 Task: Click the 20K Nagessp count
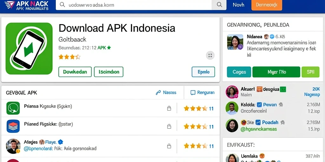312,92
